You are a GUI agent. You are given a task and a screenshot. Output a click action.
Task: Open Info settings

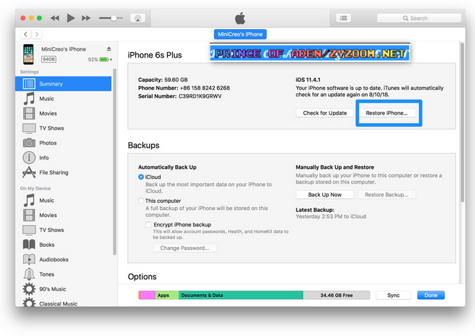click(63, 158)
